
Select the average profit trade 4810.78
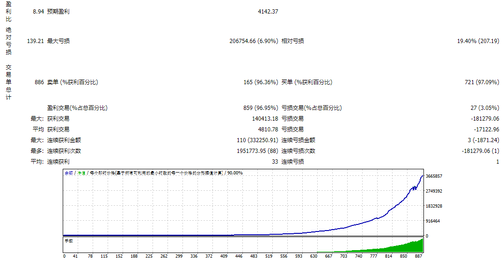(268, 130)
